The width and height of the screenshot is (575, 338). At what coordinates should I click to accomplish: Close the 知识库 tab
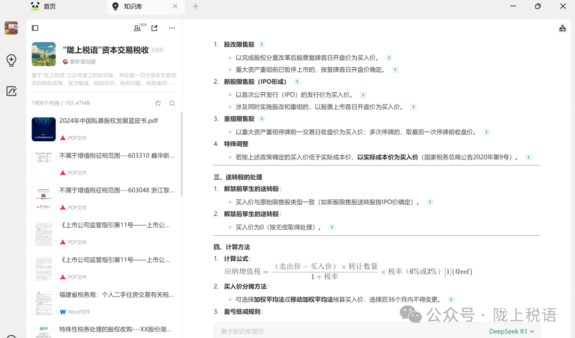coord(175,6)
